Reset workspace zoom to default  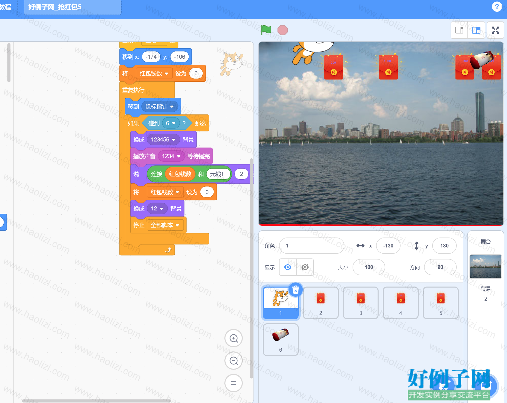coord(233,383)
